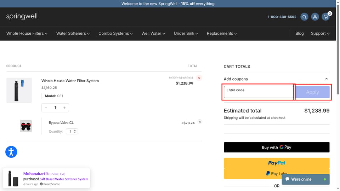Expand Water Softeners menu
The width and height of the screenshot is (340, 191).
tap(73, 33)
